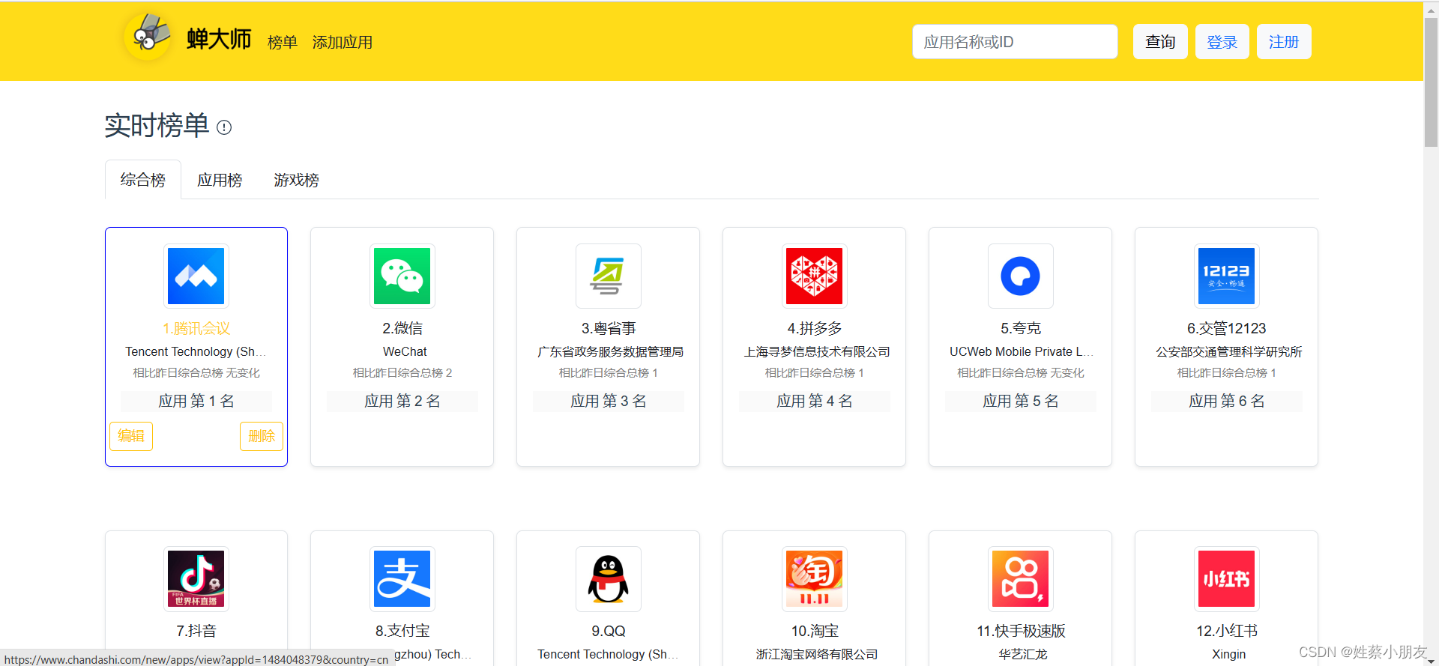The width and height of the screenshot is (1439, 666).
Task: Click the 登录 login button
Action: [x=1222, y=42]
